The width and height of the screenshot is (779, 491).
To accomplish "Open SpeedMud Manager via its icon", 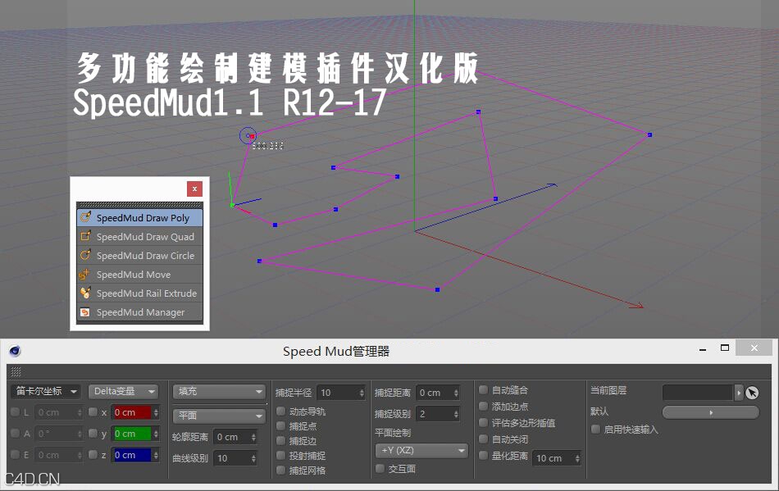I will tap(85, 311).
